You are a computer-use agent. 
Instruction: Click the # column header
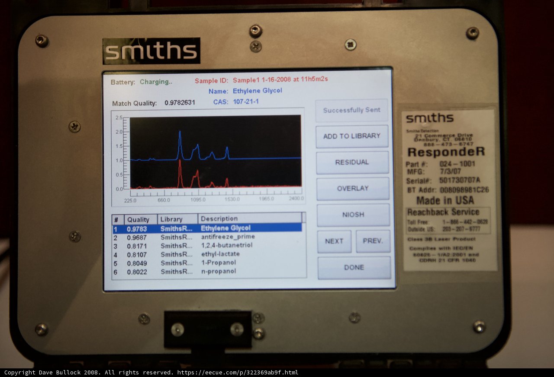click(x=118, y=219)
